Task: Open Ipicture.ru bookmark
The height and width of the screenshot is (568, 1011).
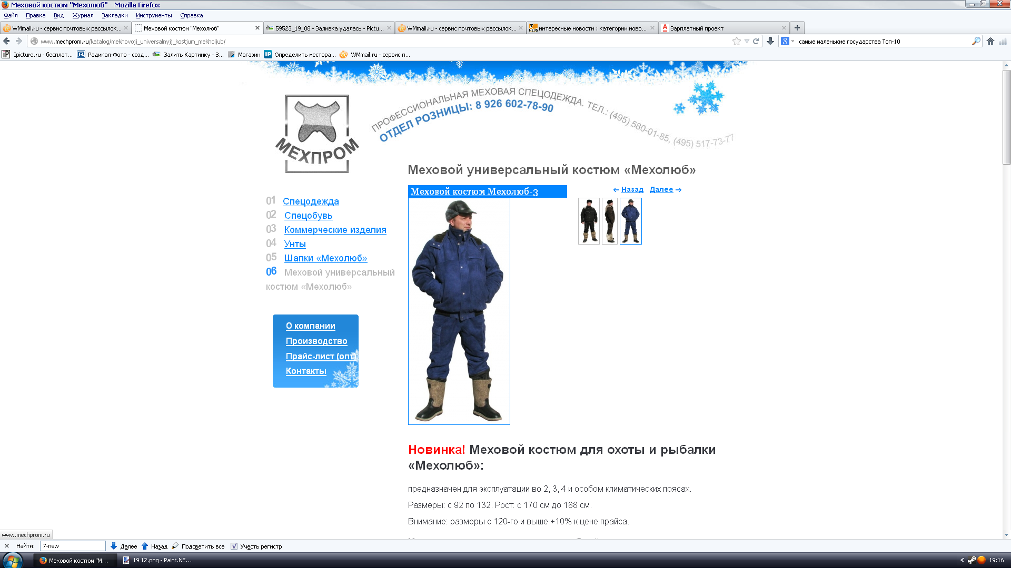Action: pos(37,54)
